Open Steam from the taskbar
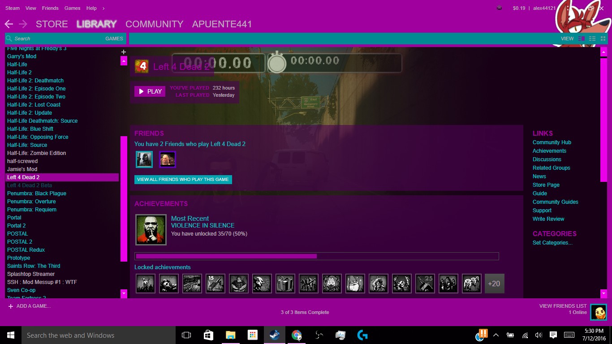 [x=275, y=335]
